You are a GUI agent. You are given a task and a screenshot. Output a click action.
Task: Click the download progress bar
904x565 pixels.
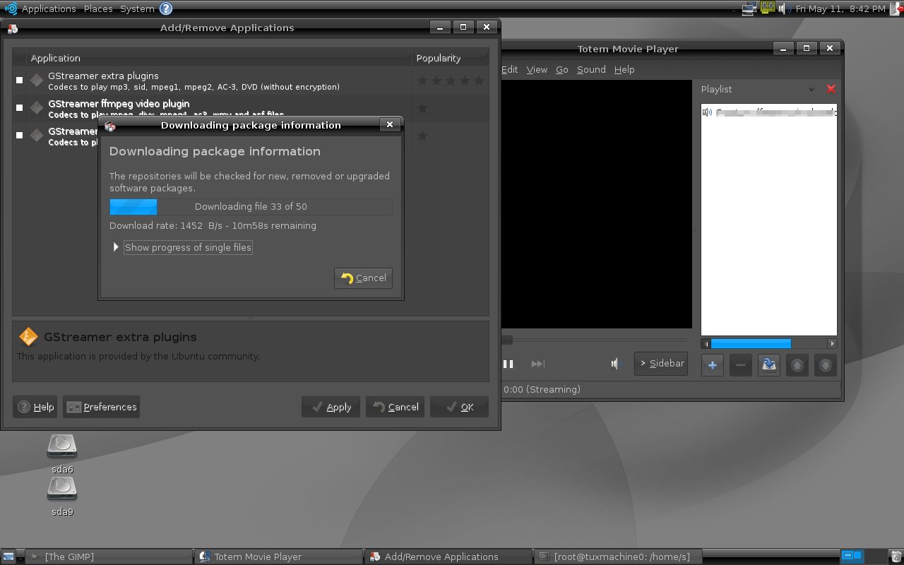tap(251, 207)
